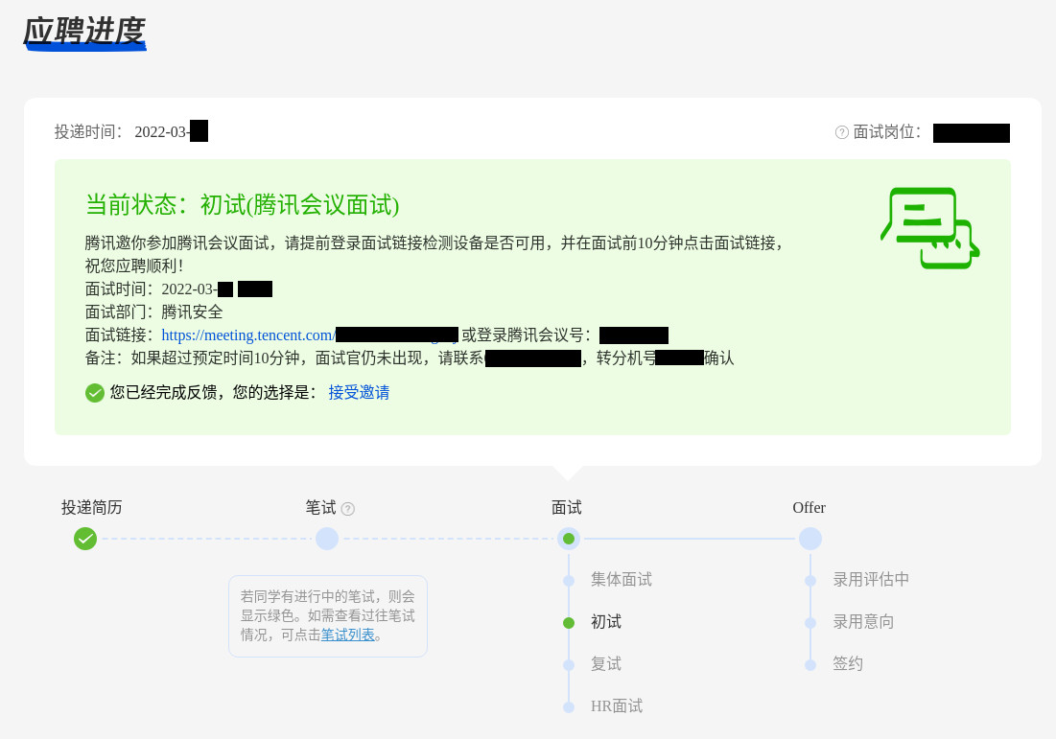Click the help icon beside 面试岗位
Image resolution: width=1056 pixels, height=739 pixels.
[842, 132]
